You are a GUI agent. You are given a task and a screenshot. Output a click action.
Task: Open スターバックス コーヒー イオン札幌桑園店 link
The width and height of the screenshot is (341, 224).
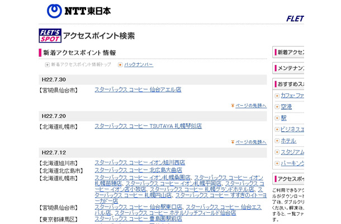tap(143, 178)
